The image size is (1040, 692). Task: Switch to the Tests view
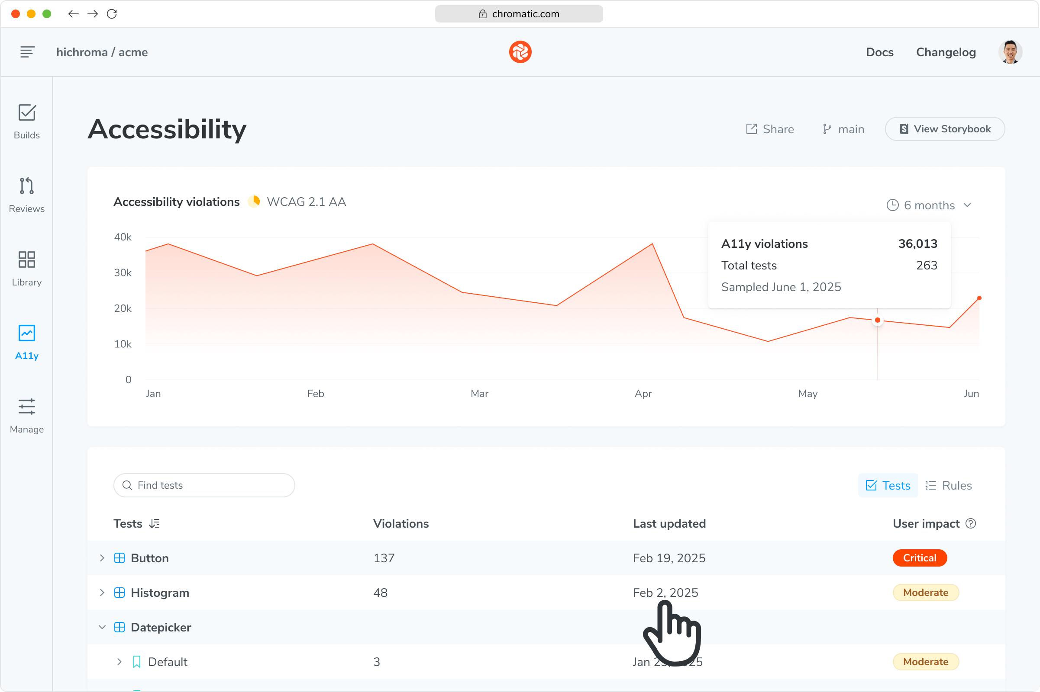[888, 485]
